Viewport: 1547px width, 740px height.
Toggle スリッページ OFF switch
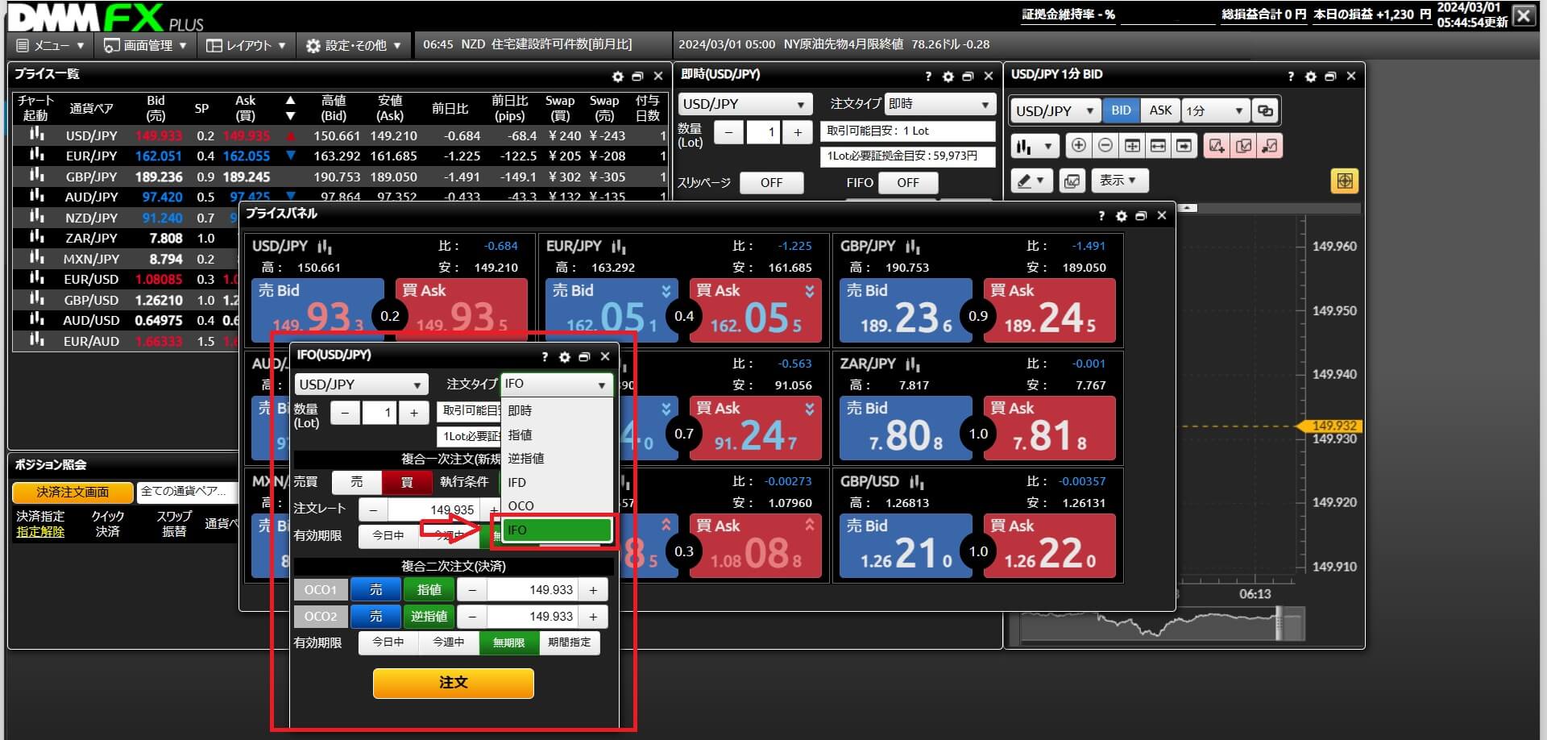tap(771, 183)
